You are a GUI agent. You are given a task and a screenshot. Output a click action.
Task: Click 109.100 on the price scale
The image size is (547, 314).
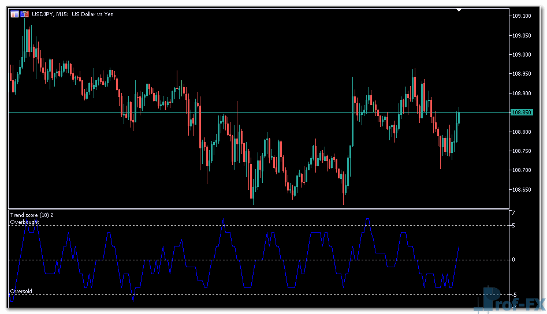(522, 16)
